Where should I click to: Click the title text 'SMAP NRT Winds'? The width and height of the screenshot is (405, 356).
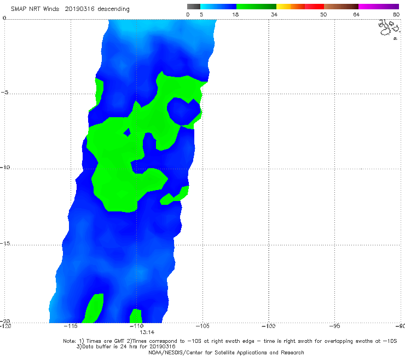point(35,9)
